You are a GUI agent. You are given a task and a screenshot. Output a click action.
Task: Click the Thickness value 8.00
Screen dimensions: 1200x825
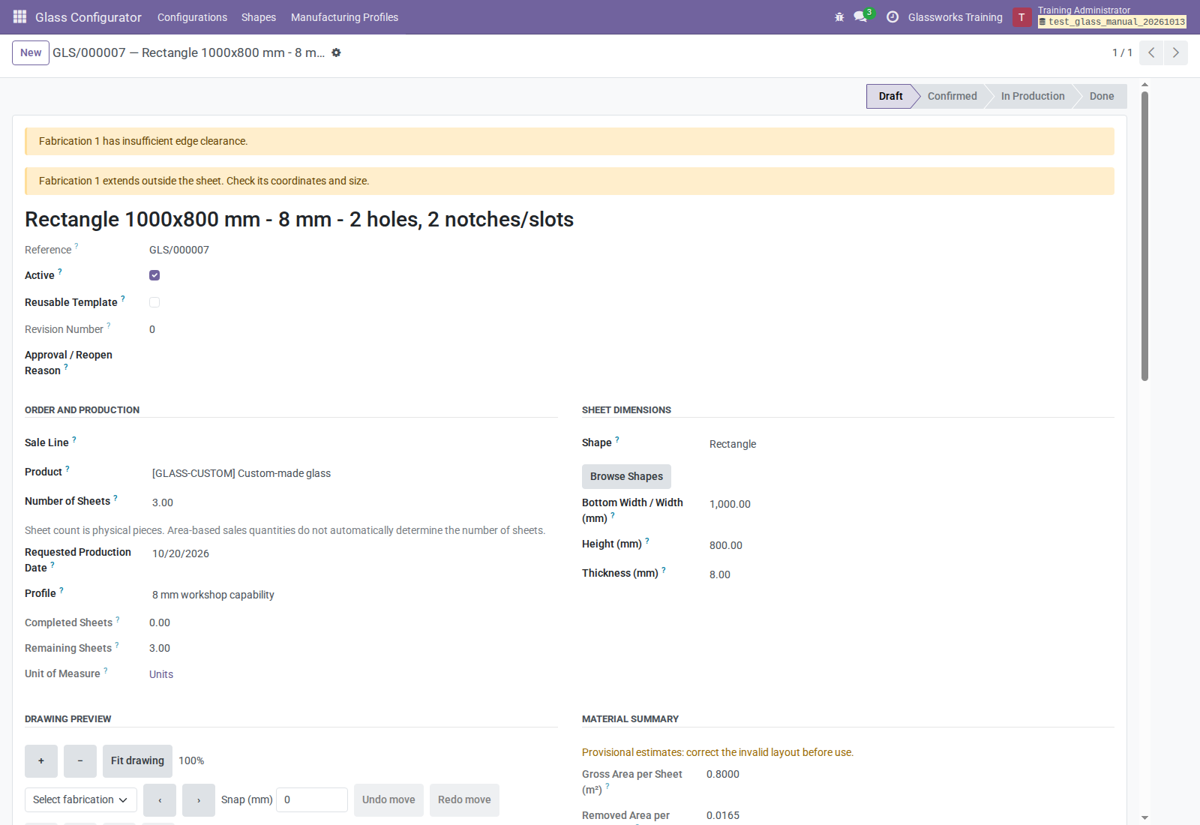[720, 574]
